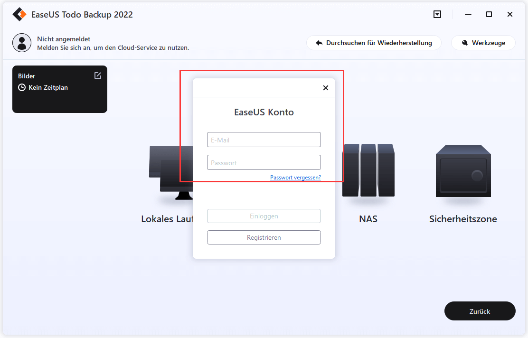This screenshot has height=338, width=528.
Task: Choose the Sicherheitszone safe icon
Action: pyautogui.click(x=463, y=171)
